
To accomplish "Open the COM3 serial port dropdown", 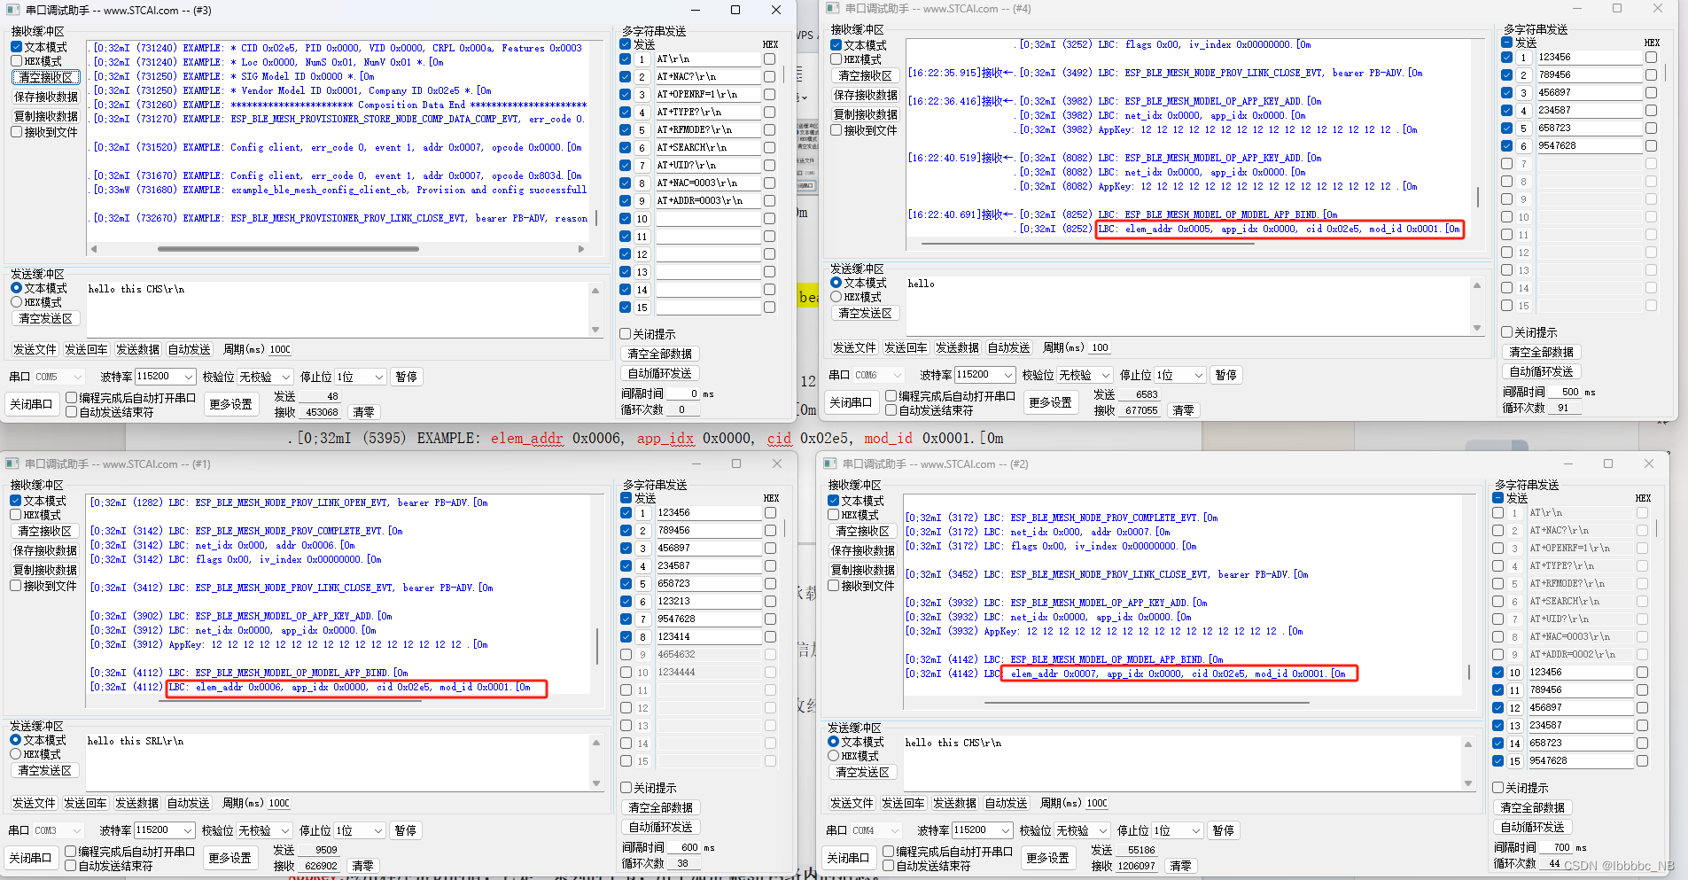I will click(x=58, y=830).
